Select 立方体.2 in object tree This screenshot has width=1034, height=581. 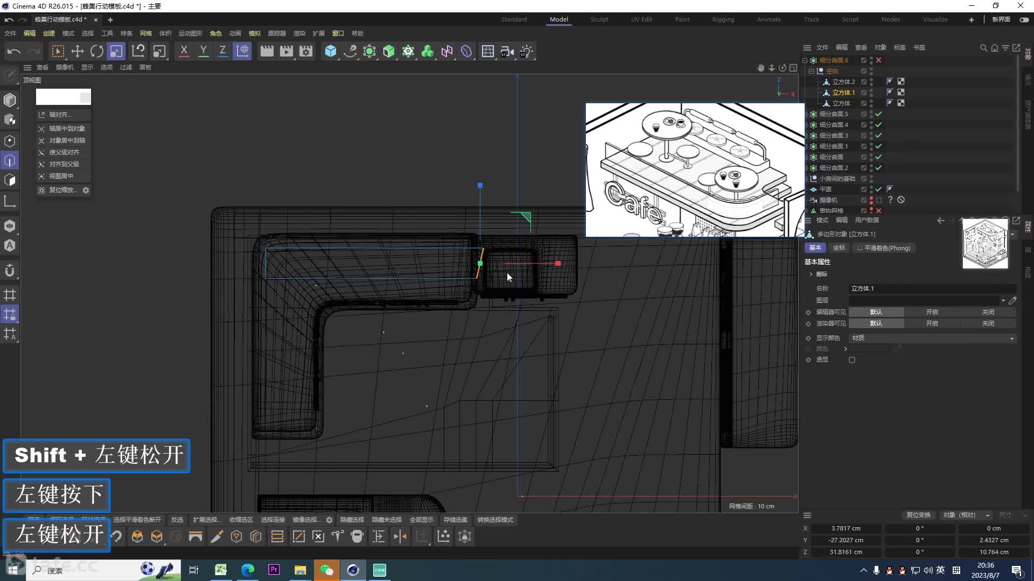[843, 82]
